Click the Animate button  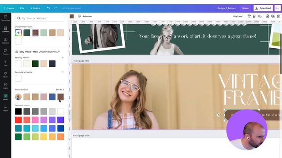(85, 16)
